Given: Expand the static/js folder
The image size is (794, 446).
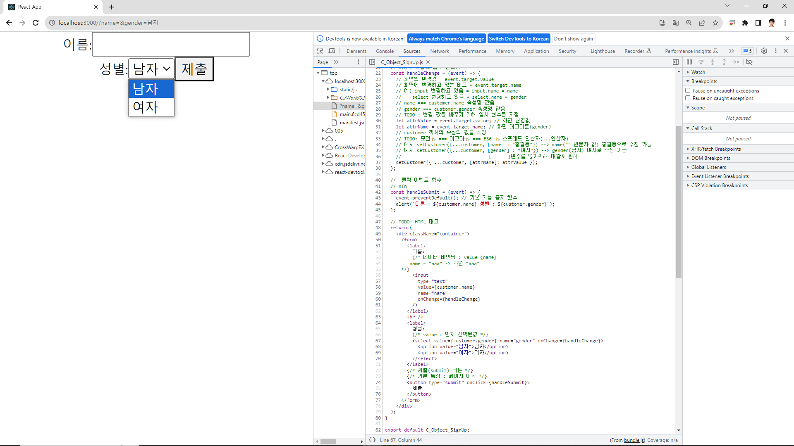Looking at the screenshot, I should tap(328, 89).
